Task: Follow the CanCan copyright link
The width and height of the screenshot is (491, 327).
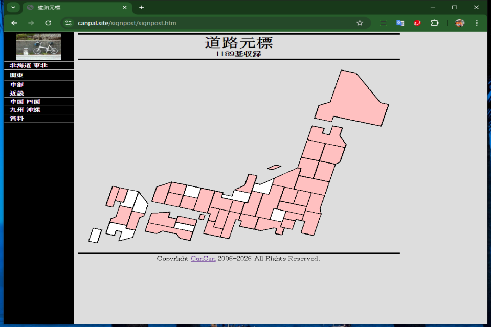Action: pos(203,259)
